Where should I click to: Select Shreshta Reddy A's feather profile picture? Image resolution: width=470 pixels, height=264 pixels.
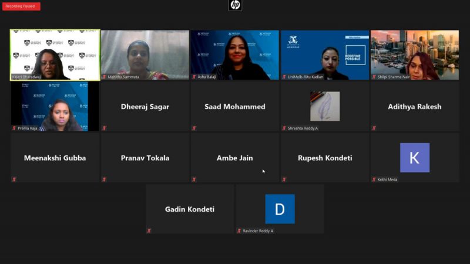(x=325, y=106)
